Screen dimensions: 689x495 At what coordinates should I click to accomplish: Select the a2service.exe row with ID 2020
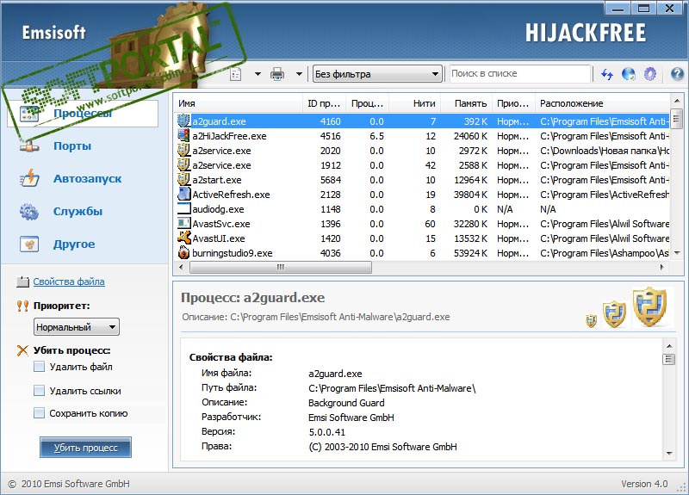[x=422, y=151]
